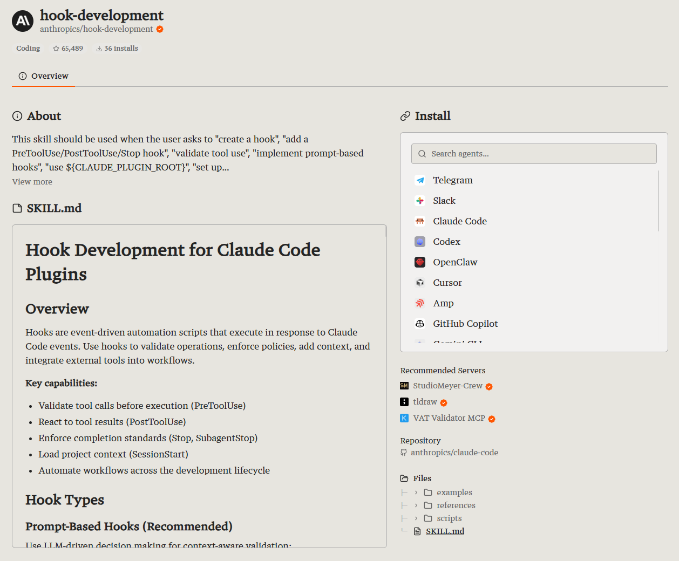Open the anthropics/claude-code repository link
This screenshot has height=561, width=679.
(x=454, y=453)
